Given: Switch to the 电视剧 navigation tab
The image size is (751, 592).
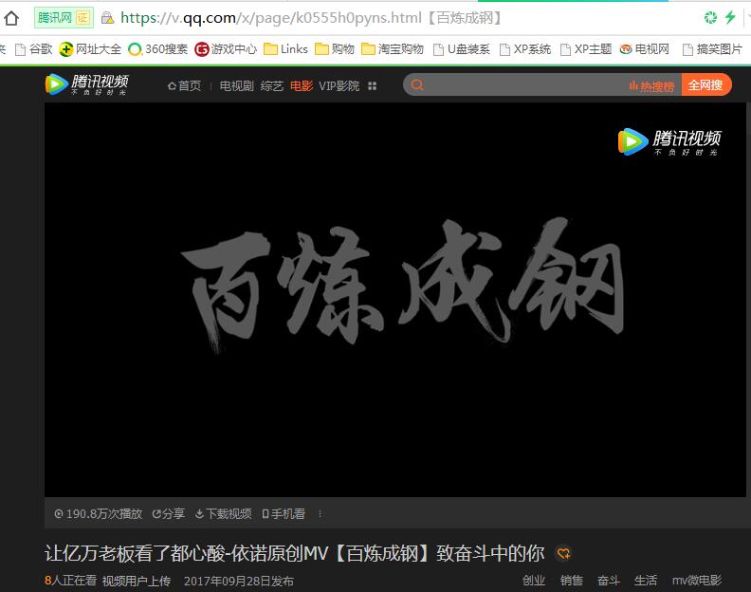Looking at the screenshot, I should (236, 86).
